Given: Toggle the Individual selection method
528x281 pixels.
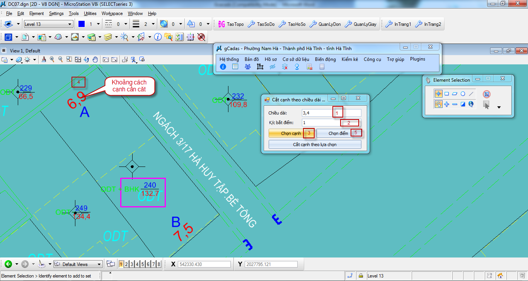Looking at the screenshot, I should 438,94.
